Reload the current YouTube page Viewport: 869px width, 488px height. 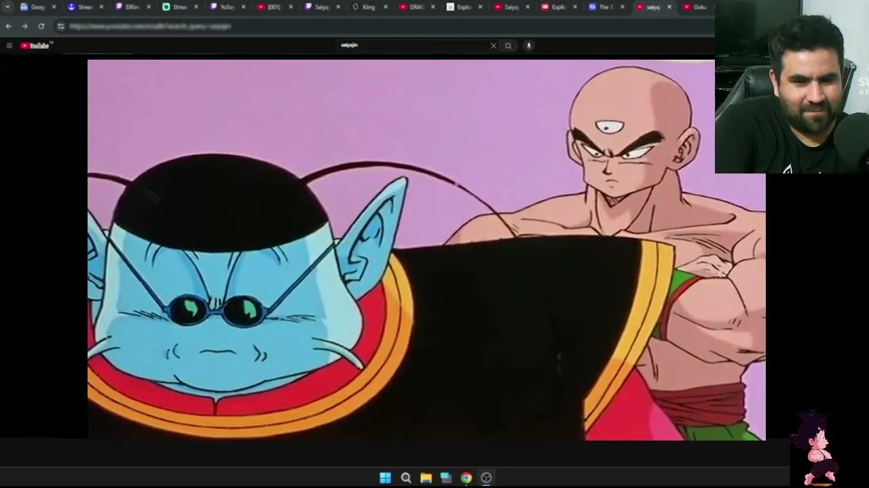tap(41, 26)
